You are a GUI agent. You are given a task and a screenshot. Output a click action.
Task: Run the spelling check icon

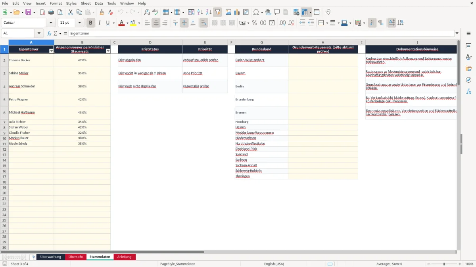pos(155,12)
